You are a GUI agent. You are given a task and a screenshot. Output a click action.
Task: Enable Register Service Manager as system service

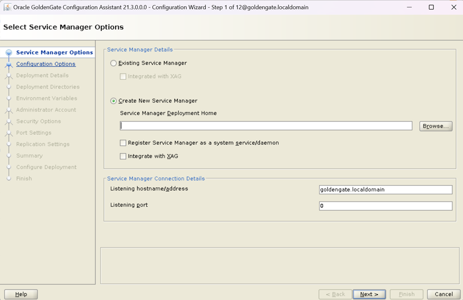(123, 143)
